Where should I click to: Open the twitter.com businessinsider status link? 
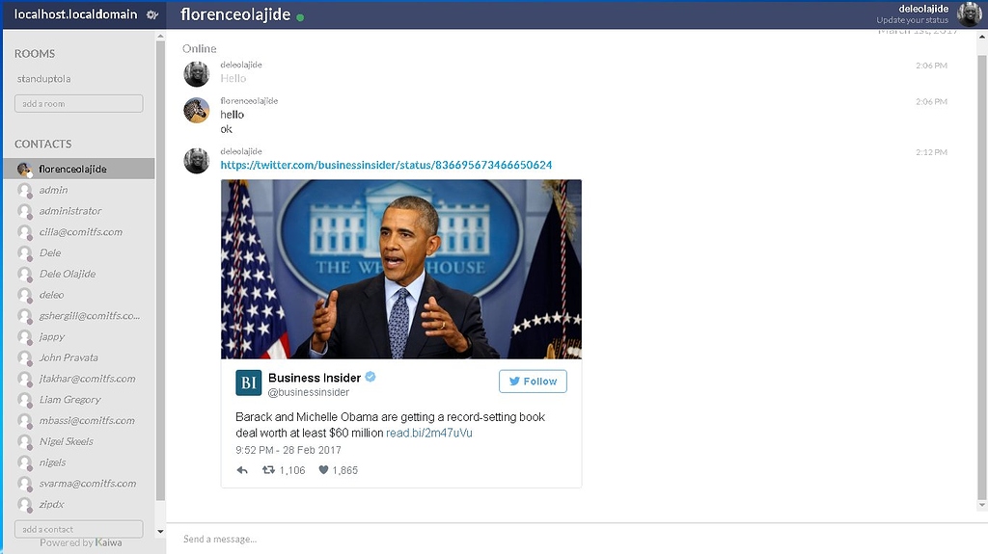point(386,165)
